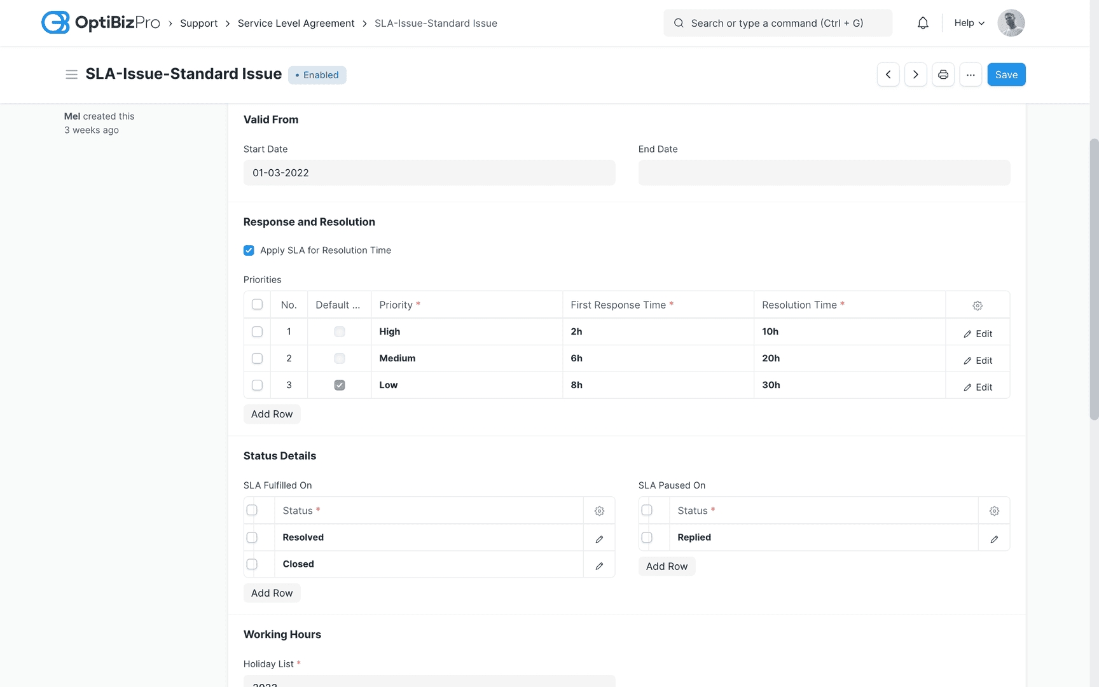This screenshot has height=687, width=1099.
Task: Save the SLA document
Action: pos(1006,74)
